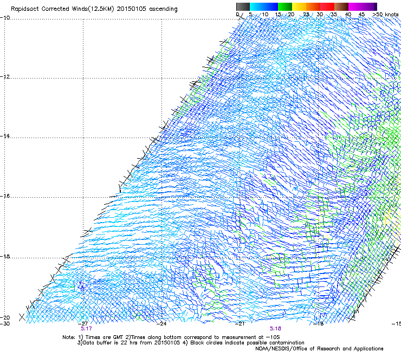Click the -30 longitude label at corner

5,324
